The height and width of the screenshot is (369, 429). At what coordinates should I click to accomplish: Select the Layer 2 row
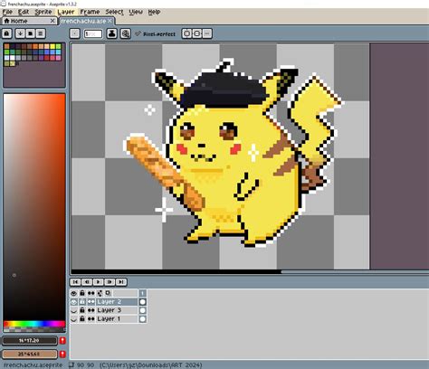[x=117, y=302]
